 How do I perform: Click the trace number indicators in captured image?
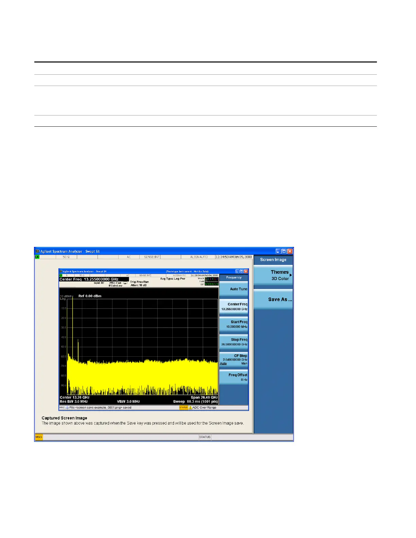212,279
